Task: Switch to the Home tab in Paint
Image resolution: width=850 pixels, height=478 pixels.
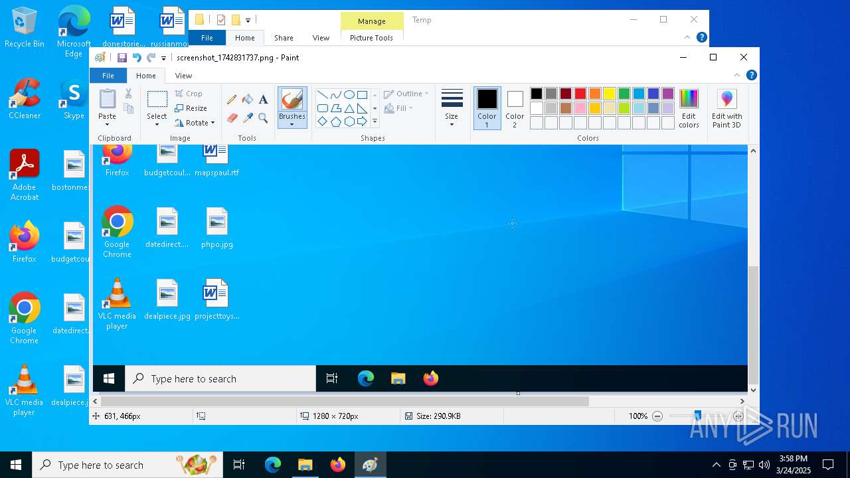Action: tap(146, 76)
